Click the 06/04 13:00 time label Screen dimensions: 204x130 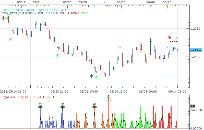pos(118,92)
